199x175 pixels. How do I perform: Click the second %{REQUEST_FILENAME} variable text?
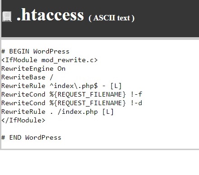[x=88, y=103]
